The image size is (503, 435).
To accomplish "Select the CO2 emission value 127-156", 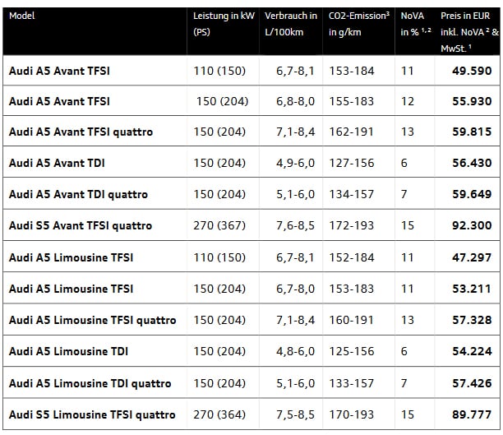I will click(352, 164).
